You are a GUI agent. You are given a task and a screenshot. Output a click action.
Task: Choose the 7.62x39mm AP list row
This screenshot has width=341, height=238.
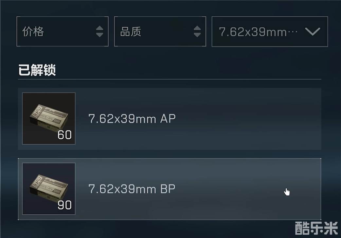[x=170, y=119]
